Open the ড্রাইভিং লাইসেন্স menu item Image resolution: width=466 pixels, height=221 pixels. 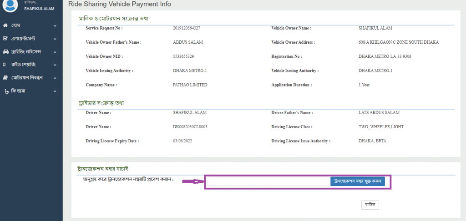29,52
